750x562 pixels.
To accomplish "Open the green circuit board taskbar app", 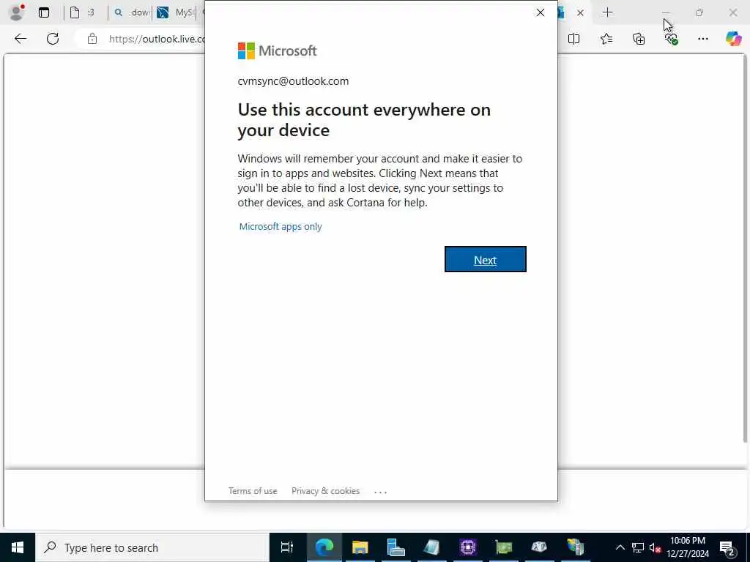I will 504,547.
